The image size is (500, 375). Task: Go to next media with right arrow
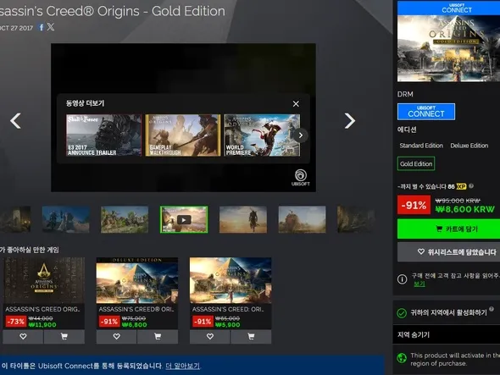click(x=350, y=121)
